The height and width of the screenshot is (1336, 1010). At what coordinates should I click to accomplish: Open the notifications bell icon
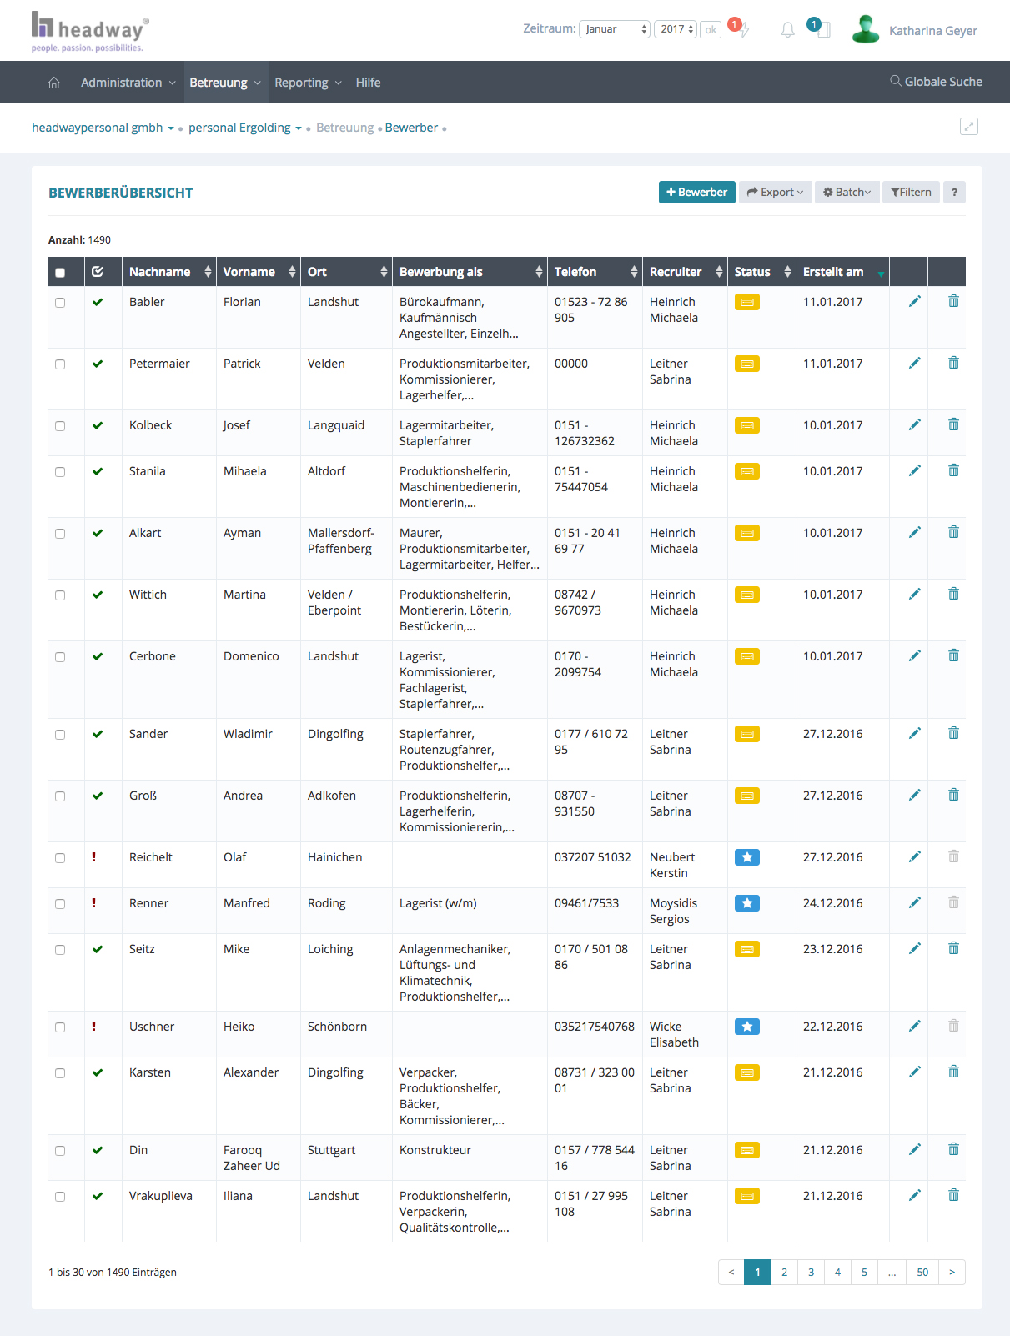pyautogui.click(x=787, y=30)
